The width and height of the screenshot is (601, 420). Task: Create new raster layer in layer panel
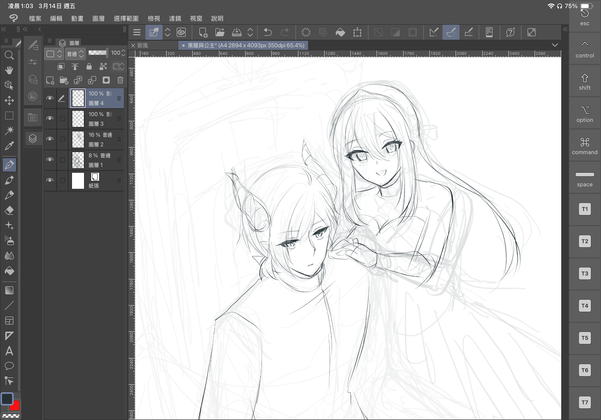[50, 80]
